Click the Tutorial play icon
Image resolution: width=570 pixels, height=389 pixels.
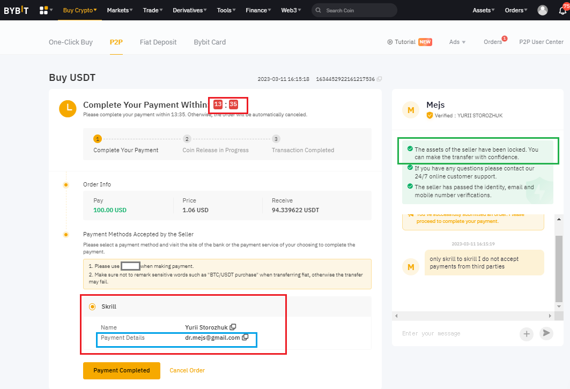tap(390, 42)
